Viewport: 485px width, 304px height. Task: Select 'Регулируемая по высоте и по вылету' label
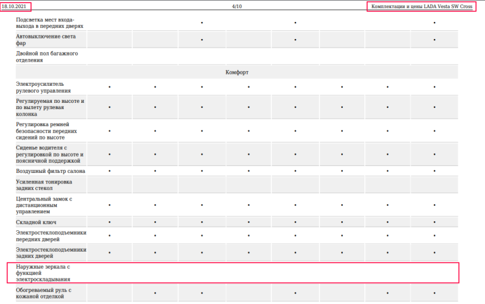[50, 107]
